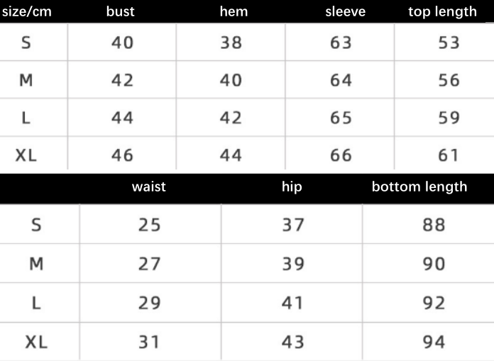Select the XL hip value 43
The image size is (494, 361).
[292, 342]
